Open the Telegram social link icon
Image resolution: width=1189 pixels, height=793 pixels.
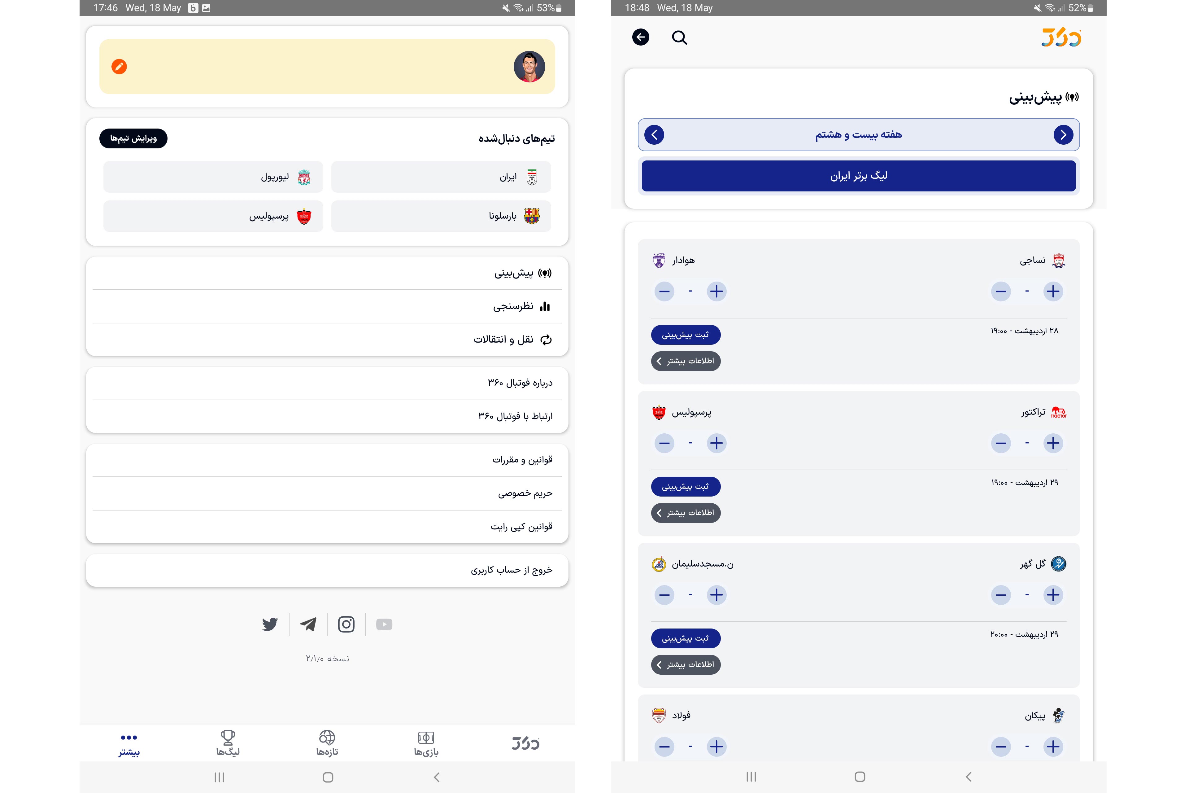[308, 624]
